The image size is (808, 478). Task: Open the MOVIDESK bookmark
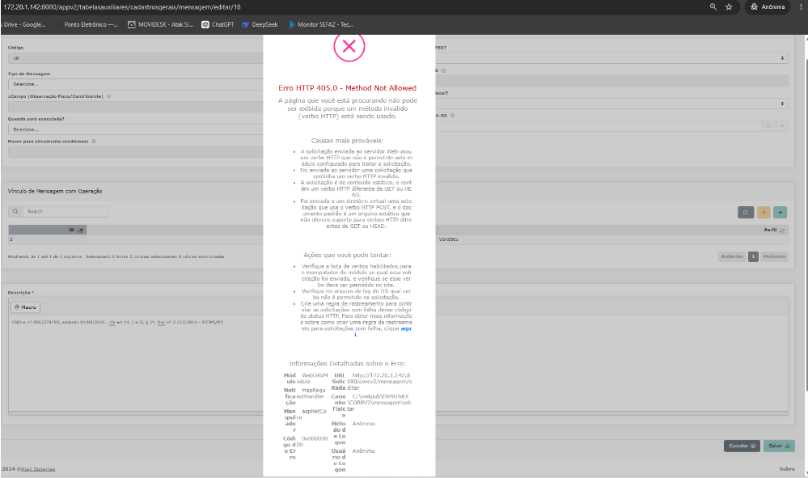(x=160, y=24)
